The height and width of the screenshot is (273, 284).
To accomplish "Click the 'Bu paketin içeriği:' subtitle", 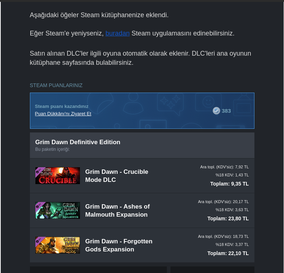I will [x=52, y=149].
